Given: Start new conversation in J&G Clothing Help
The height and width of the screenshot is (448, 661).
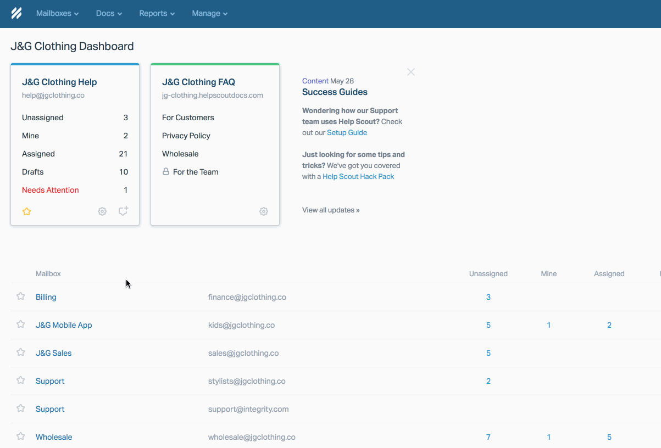Looking at the screenshot, I should [x=124, y=211].
